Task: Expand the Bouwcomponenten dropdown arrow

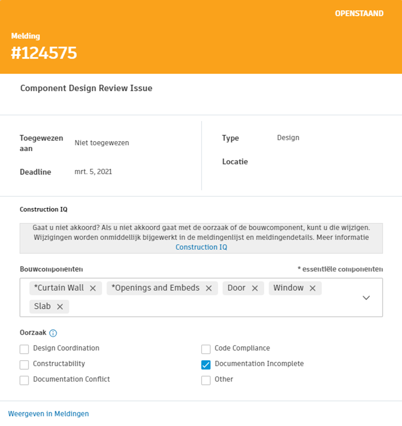Action: [x=366, y=298]
